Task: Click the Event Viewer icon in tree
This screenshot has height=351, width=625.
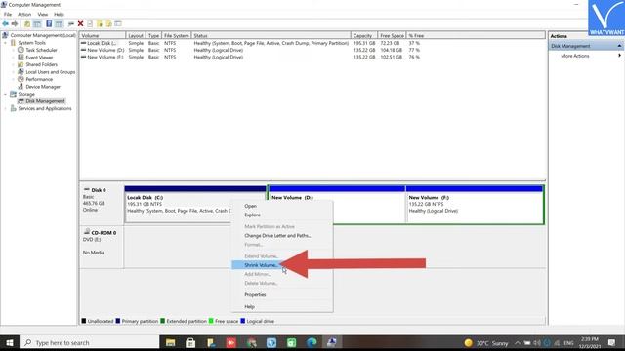Action: point(21,57)
